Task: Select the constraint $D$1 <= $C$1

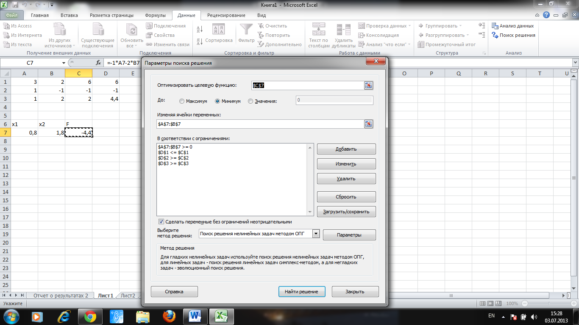Action: 173,152
